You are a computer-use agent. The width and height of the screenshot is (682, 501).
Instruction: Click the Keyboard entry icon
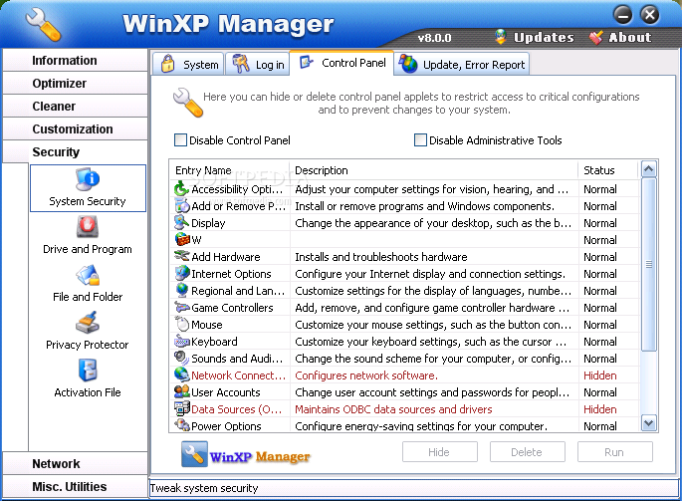coord(182,342)
